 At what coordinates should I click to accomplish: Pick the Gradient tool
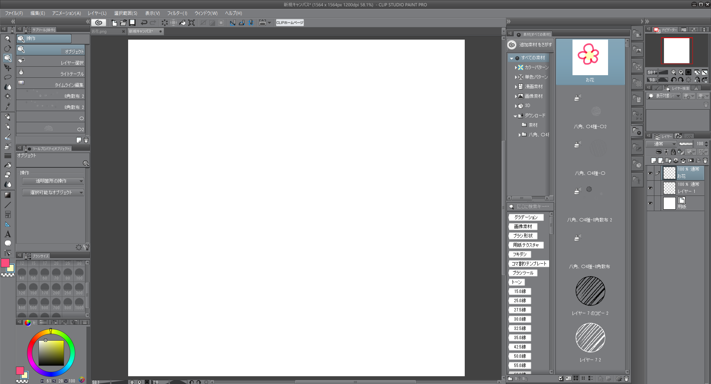click(8, 195)
